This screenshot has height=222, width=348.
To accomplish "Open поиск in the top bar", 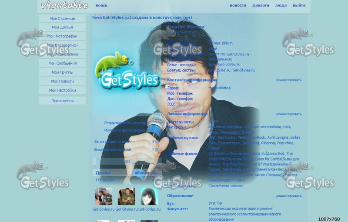I will pos(101,5).
